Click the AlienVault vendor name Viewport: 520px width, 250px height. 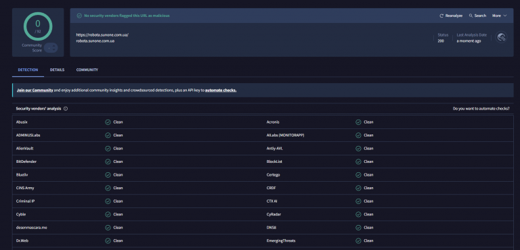[x=24, y=149]
